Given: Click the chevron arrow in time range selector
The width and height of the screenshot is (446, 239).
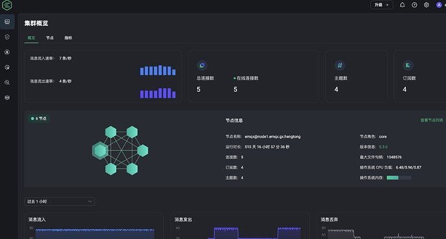Looking at the screenshot, I should tap(90, 202).
